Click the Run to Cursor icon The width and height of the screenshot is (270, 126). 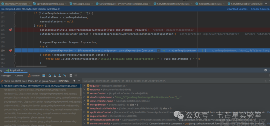65,75
